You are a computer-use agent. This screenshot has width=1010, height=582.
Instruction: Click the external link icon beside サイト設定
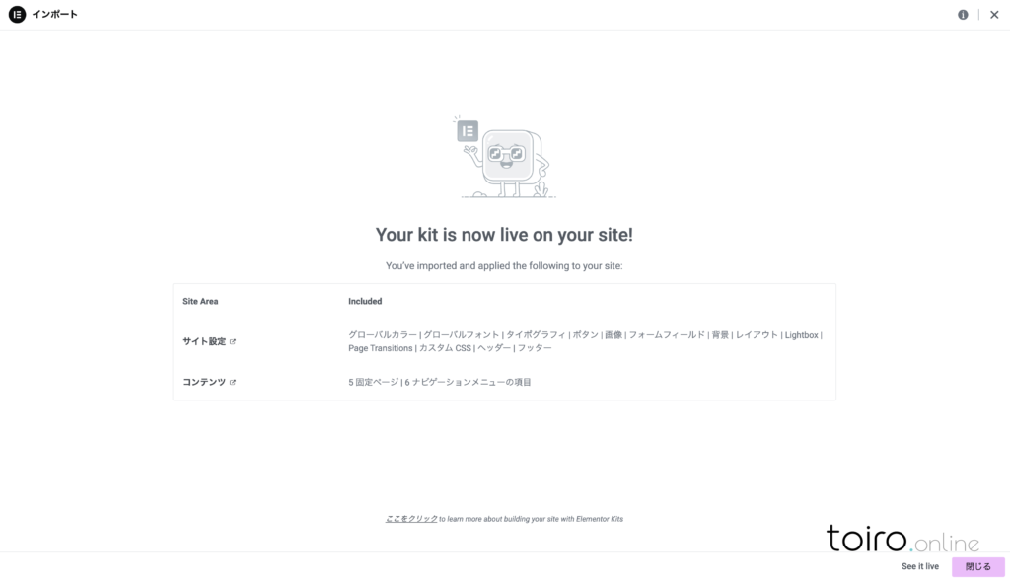pyautogui.click(x=233, y=342)
